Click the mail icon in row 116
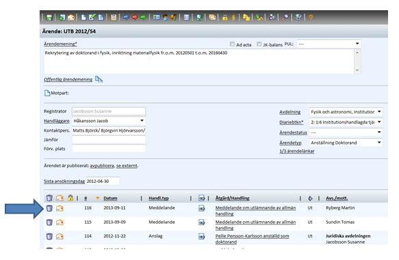 point(60,208)
